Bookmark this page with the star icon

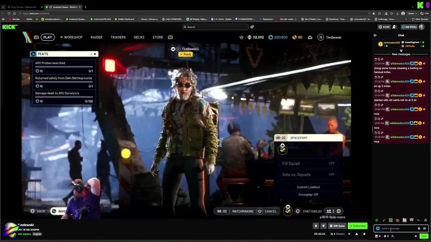pyautogui.click(x=373, y=13)
